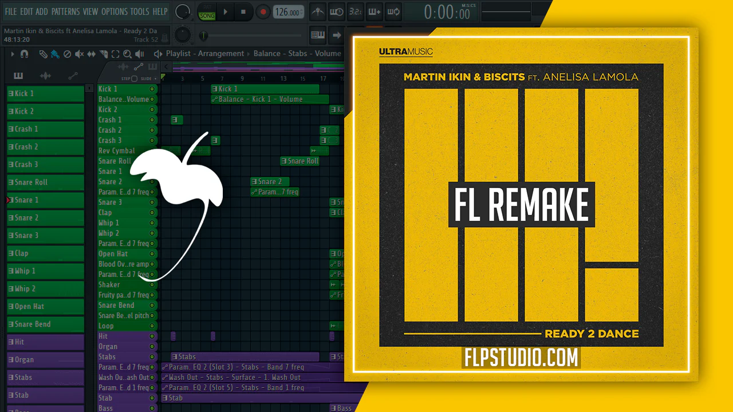Select the Zoom magnifier tool

[x=127, y=54]
